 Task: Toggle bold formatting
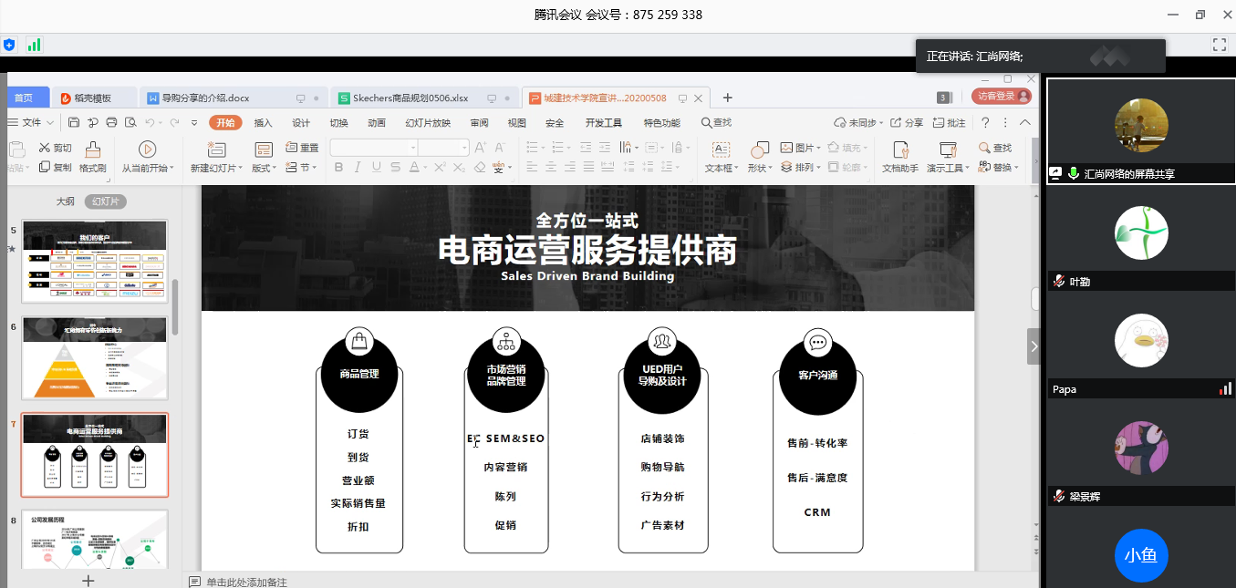pyautogui.click(x=338, y=167)
